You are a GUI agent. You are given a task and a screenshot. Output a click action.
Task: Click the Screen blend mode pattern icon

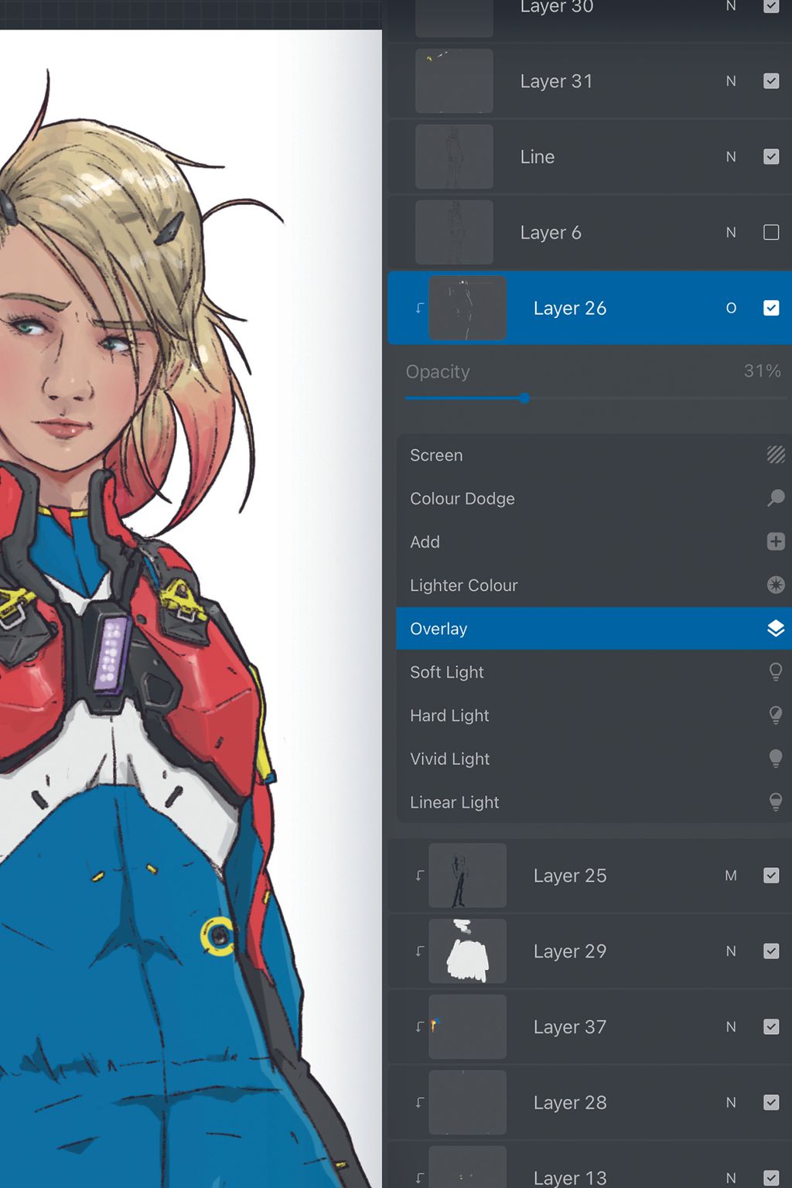[x=776, y=455]
